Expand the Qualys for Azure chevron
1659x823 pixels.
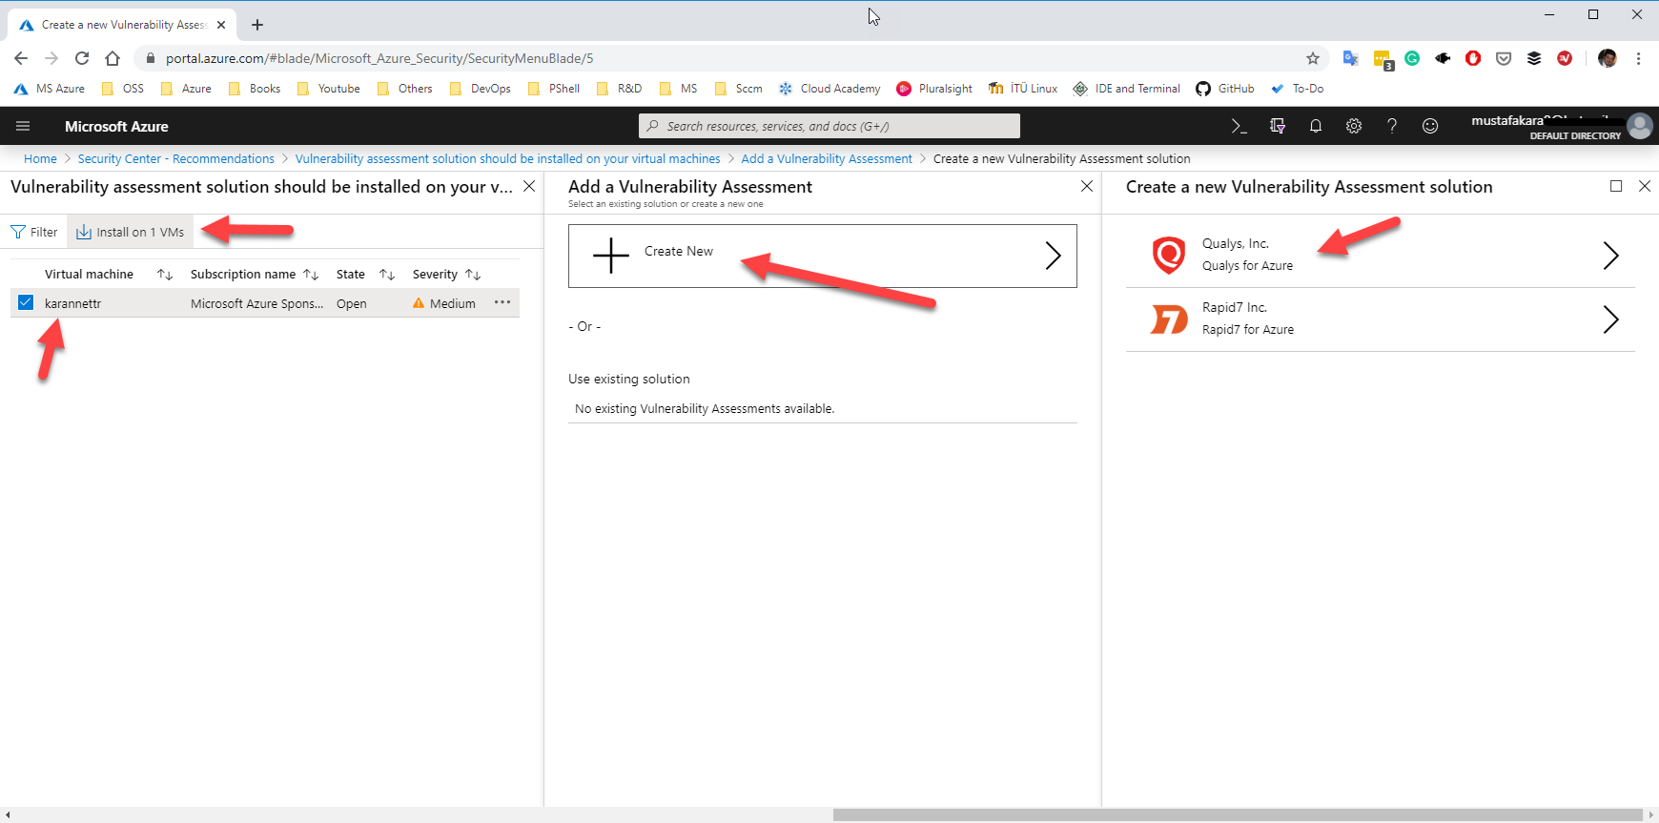(1610, 255)
